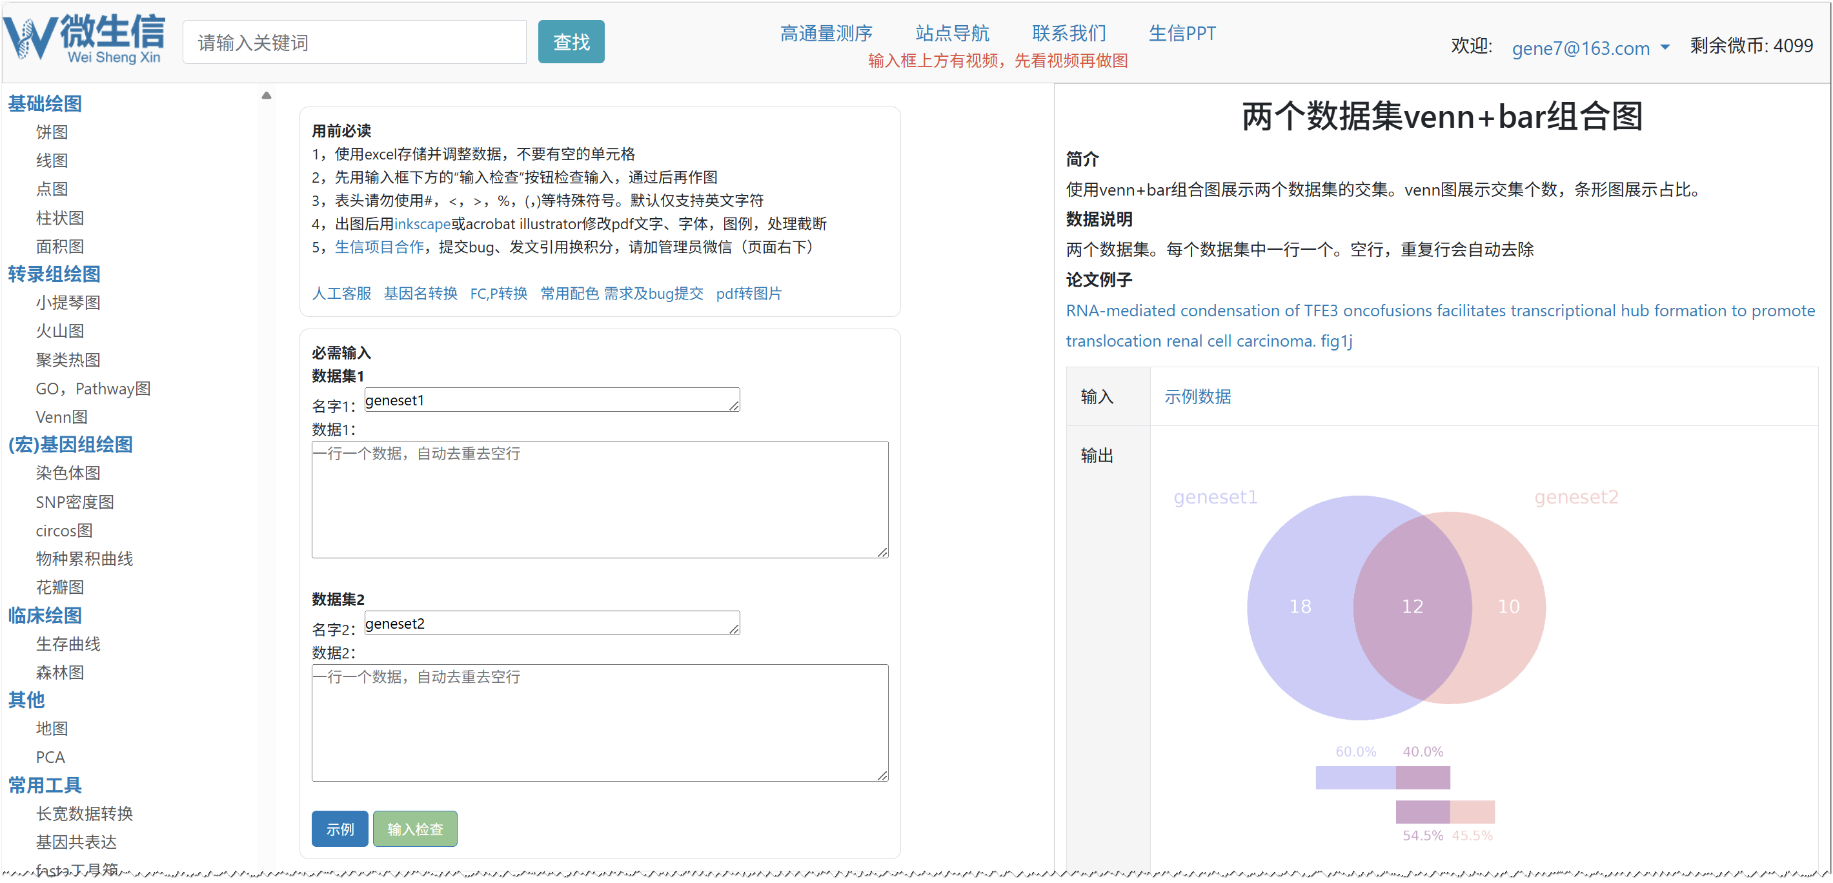This screenshot has height=883, width=1833.
Task: Click the Wei Sheng Xin logo
Action: pyautogui.click(x=84, y=39)
